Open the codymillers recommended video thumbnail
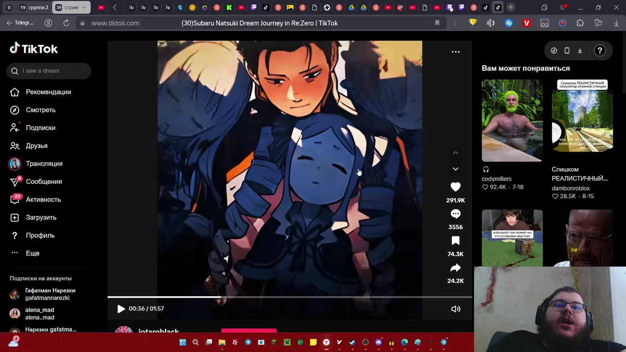The image size is (626, 352). point(512,120)
